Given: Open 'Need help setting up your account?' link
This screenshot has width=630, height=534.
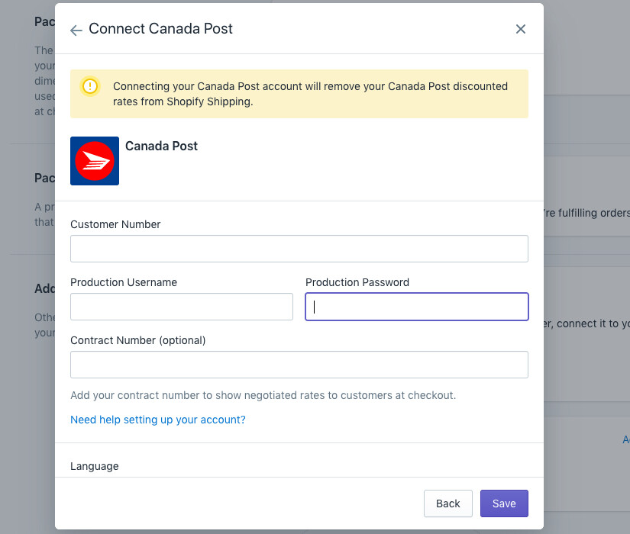Looking at the screenshot, I should pyautogui.click(x=158, y=420).
